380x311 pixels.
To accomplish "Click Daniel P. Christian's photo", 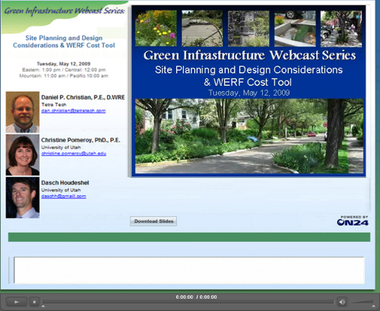I will point(23,113).
